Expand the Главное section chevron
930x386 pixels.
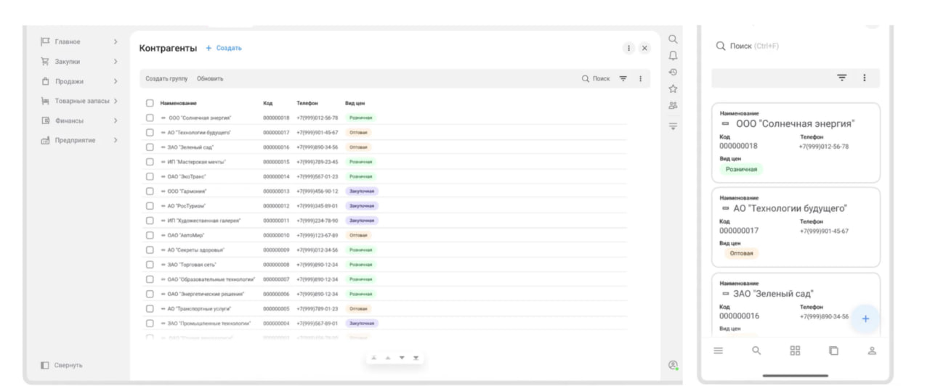coord(115,42)
